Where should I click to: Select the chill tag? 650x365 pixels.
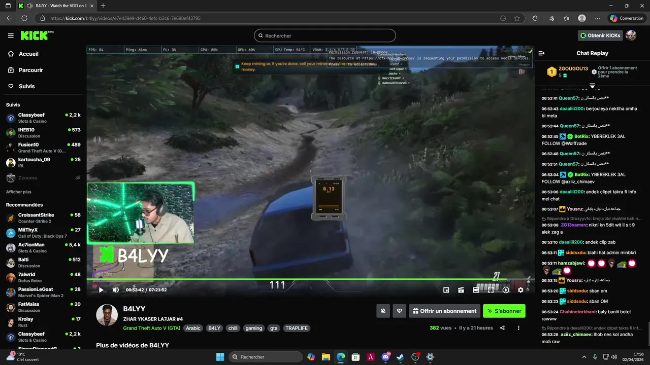tap(233, 328)
